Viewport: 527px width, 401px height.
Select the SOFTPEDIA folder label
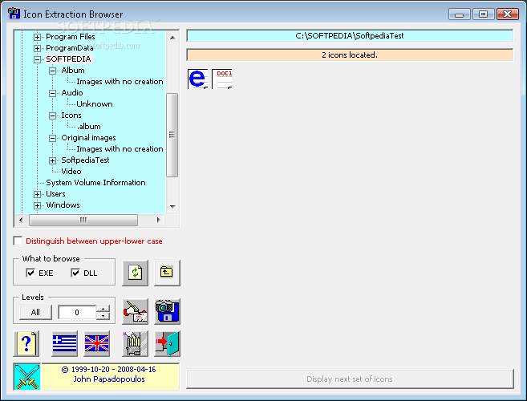point(68,59)
